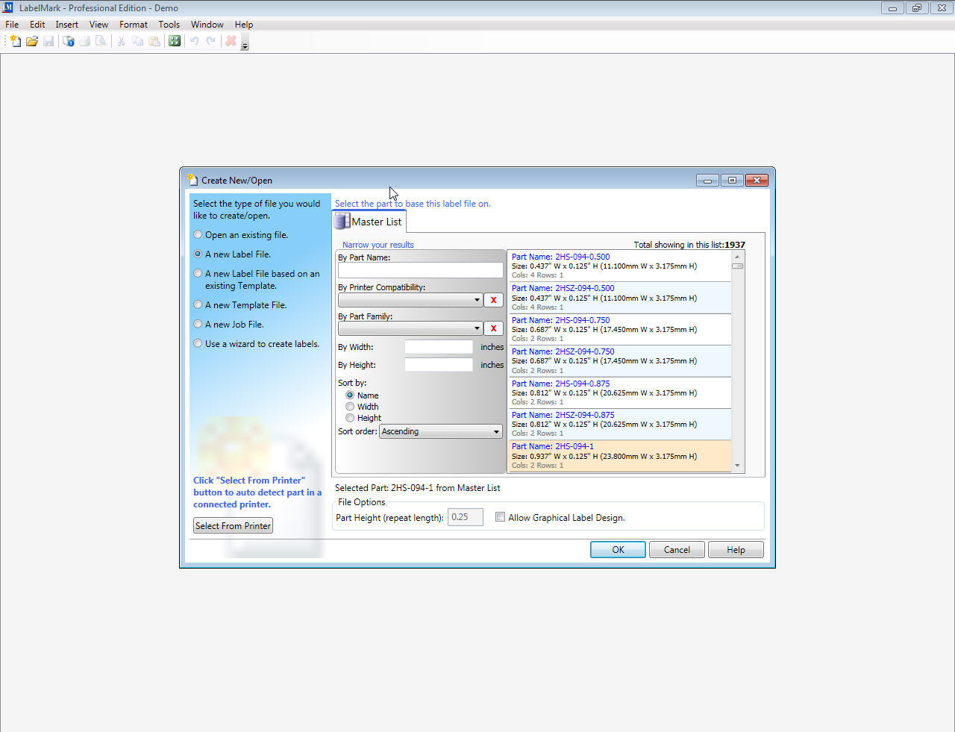Click the printer info toolbar icon
Viewport: 955px width, 732px height.
point(69,41)
